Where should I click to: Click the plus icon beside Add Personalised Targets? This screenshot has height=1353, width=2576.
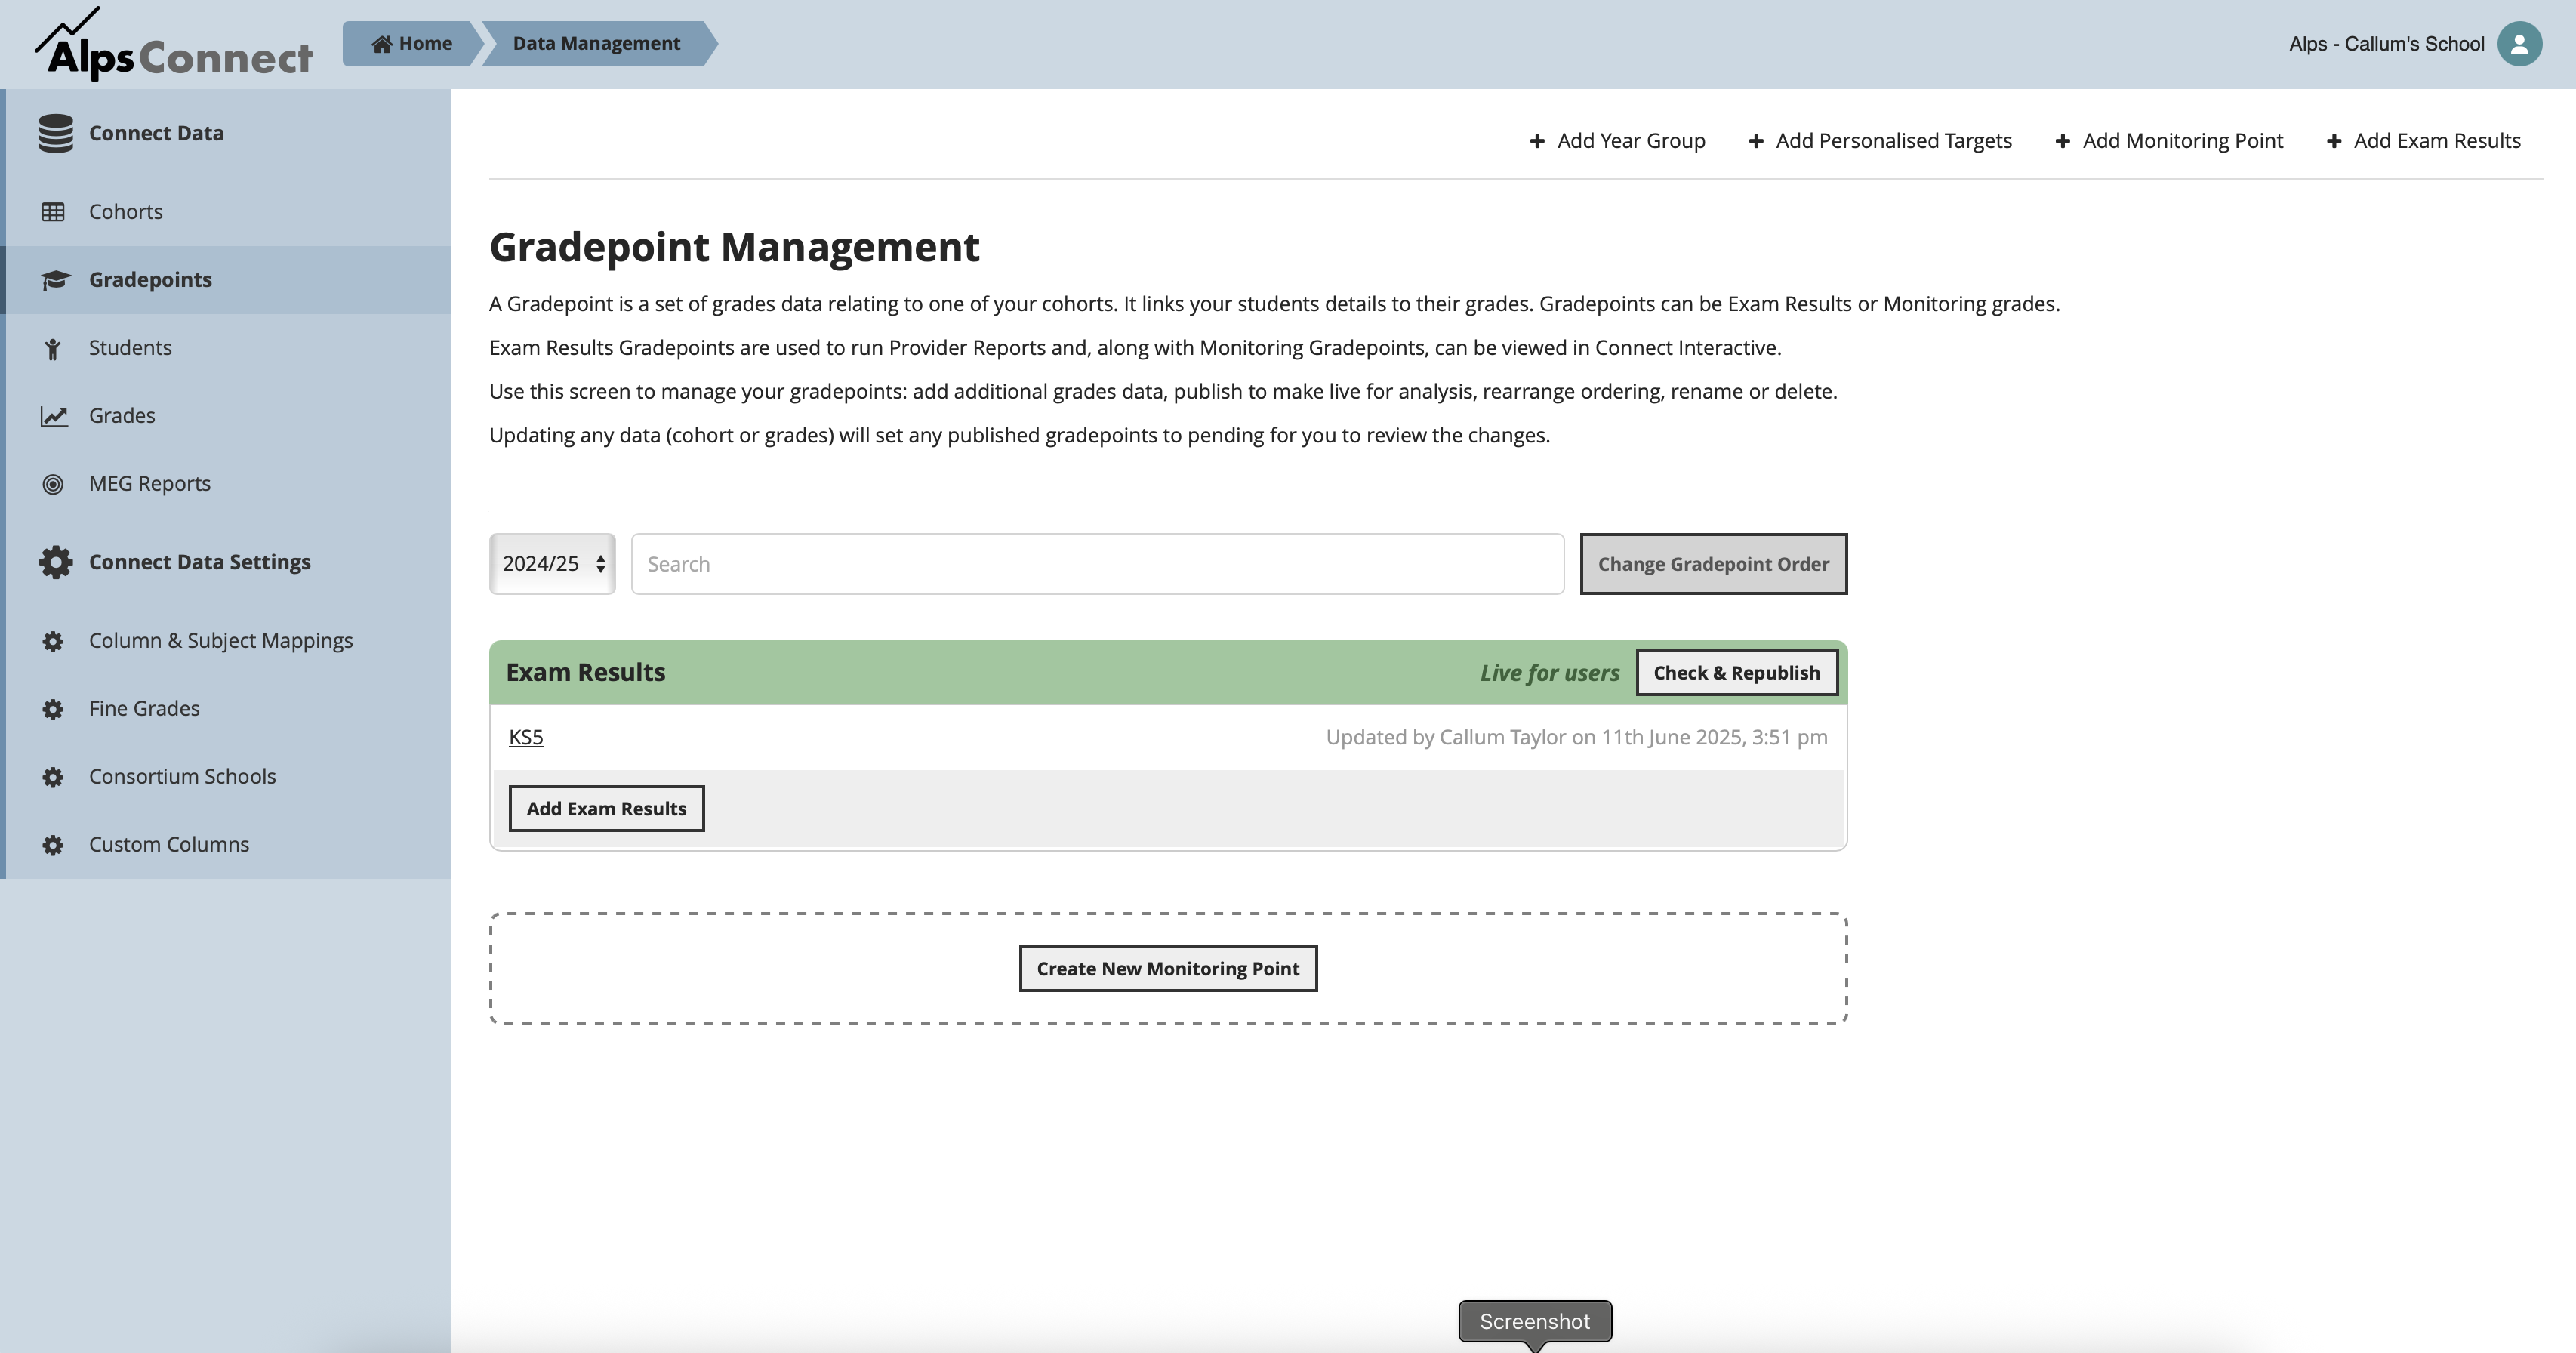(1756, 141)
